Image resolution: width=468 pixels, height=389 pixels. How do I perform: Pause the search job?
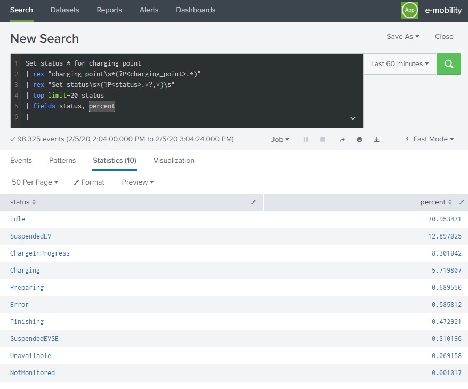(x=305, y=139)
